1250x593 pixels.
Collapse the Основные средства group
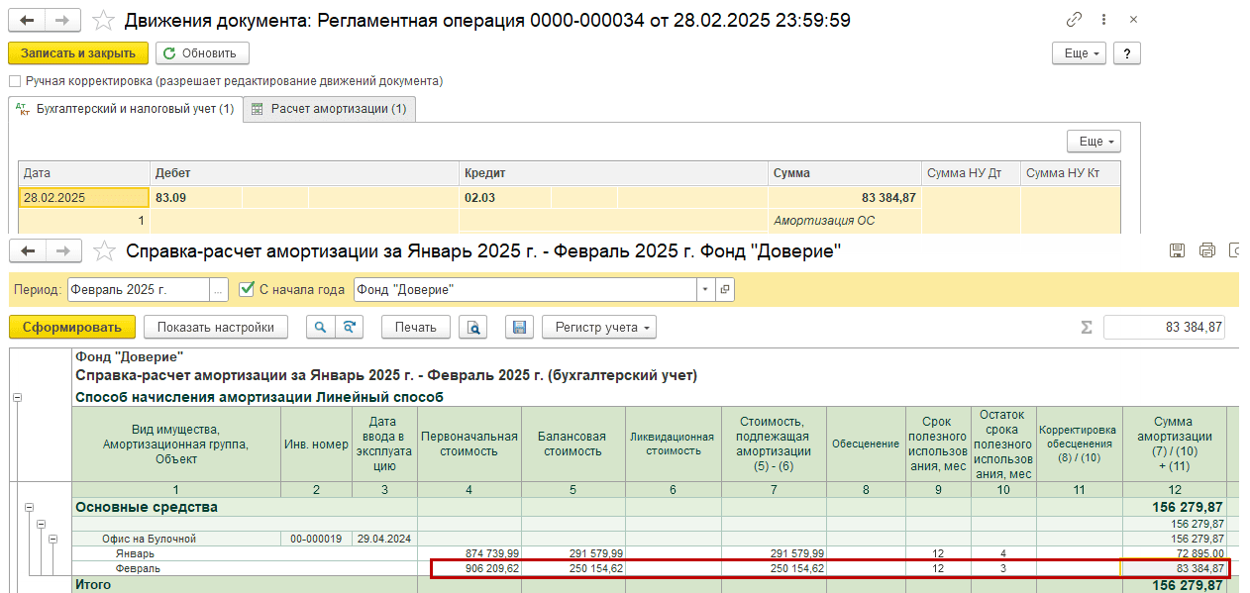coord(29,507)
